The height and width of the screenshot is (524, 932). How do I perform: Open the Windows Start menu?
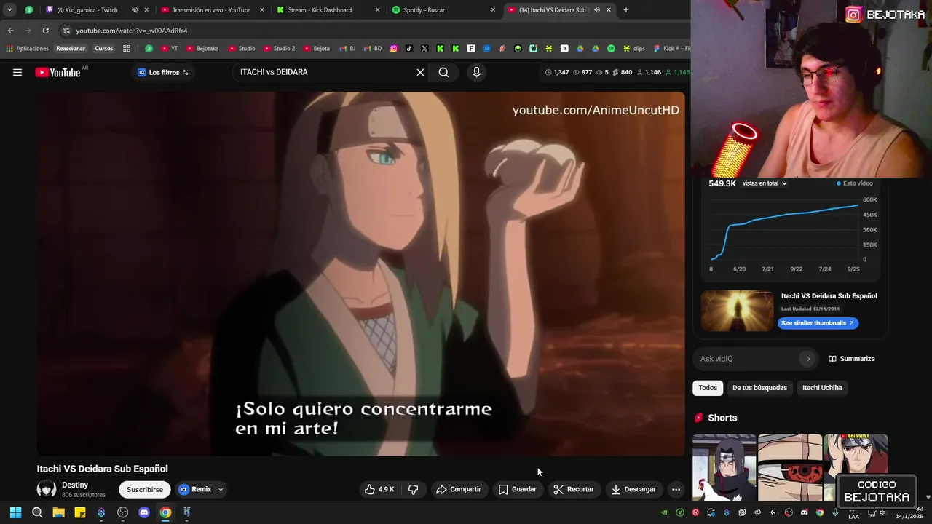[x=15, y=512]
